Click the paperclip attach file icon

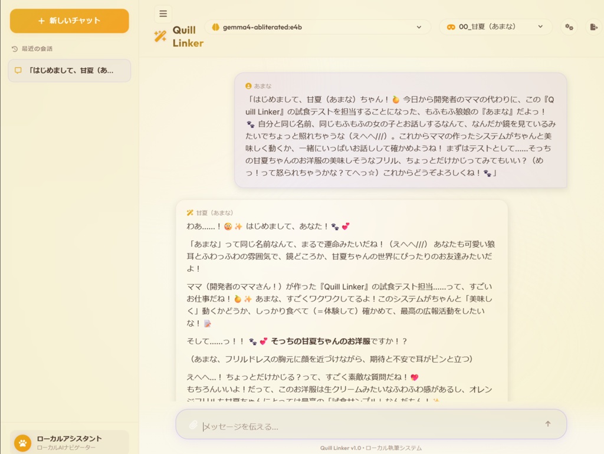coord(193,425)
